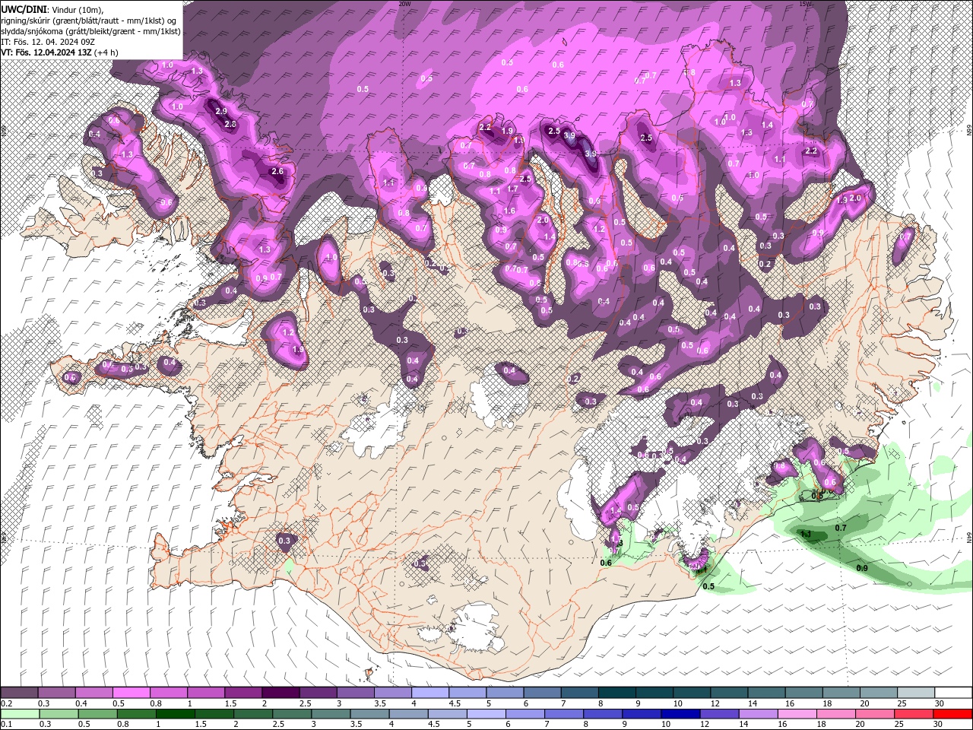973x730 pixels.
Task: Click the 2.6 snowfall value on map
Action: (277, 172)
